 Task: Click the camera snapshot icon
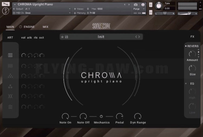coord(136,5)
